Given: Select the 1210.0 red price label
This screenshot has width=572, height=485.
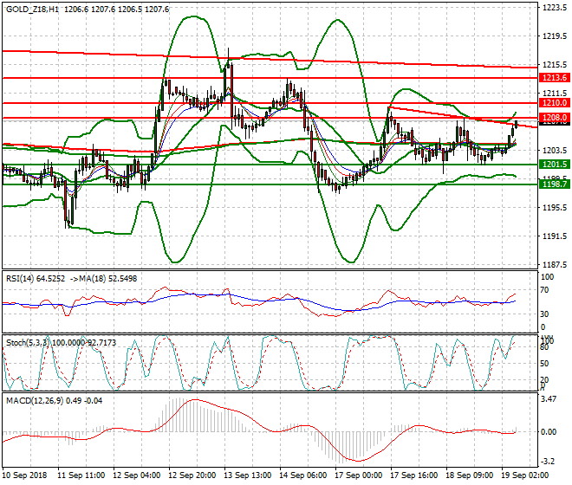Looking at the screenshot, I should [x=554, y=103].
